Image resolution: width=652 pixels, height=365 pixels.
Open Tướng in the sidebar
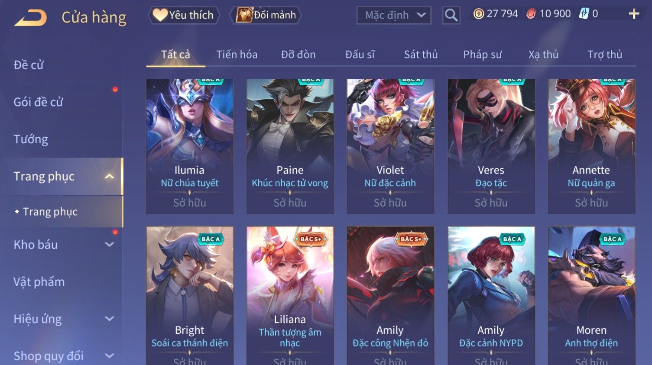[31, 139]
